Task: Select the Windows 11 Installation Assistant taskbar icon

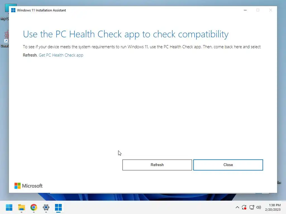Action: point(58,207)
